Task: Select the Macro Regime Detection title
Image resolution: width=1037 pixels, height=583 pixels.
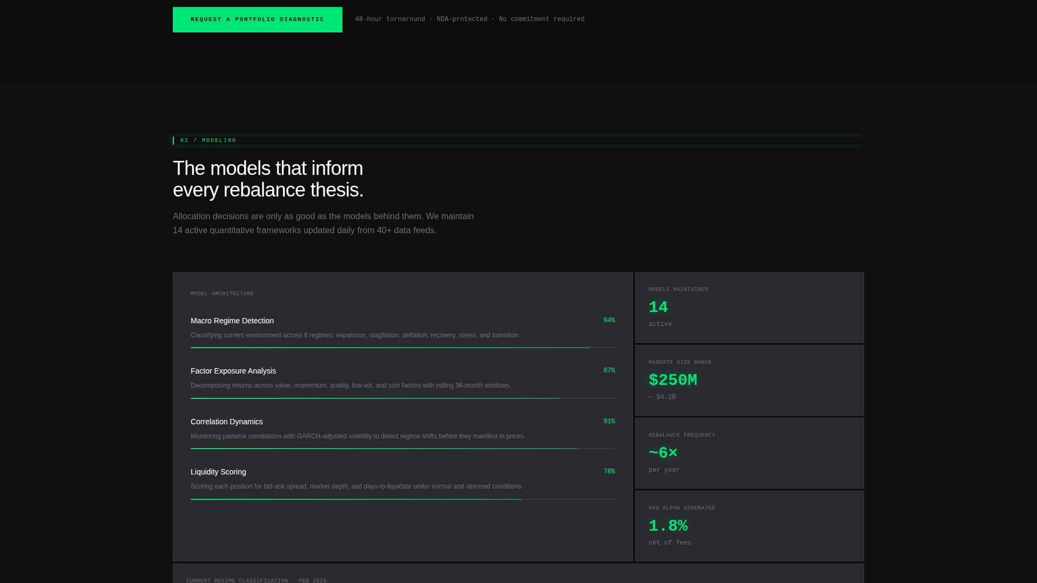Action: tap(232, 321)
